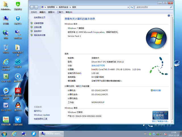Launch Internet Explorer from the desktop
182x137 pixels.
(x=6, y=65)
